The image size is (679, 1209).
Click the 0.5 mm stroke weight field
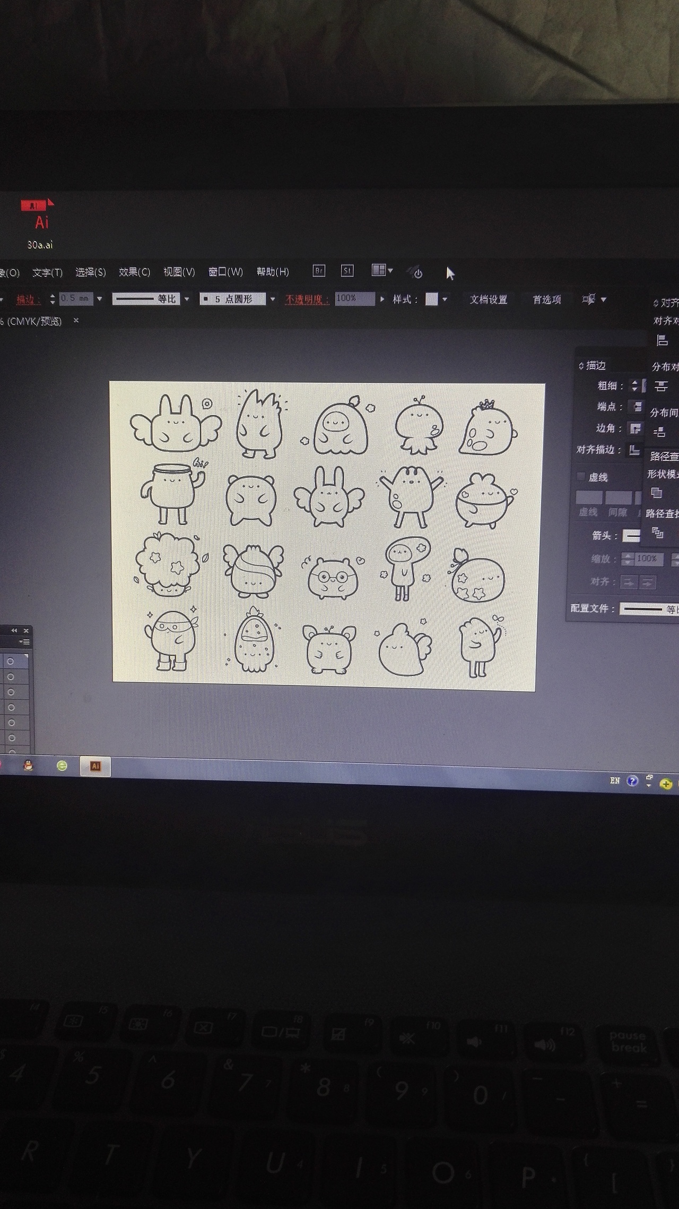pos(76,298)
